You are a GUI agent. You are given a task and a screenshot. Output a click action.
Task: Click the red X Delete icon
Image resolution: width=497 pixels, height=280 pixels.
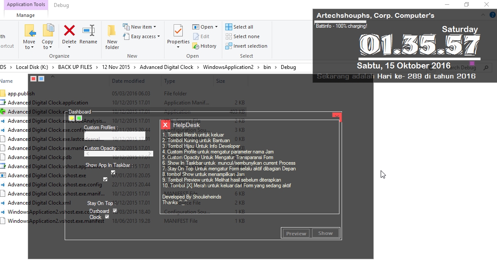click(69, 31)
